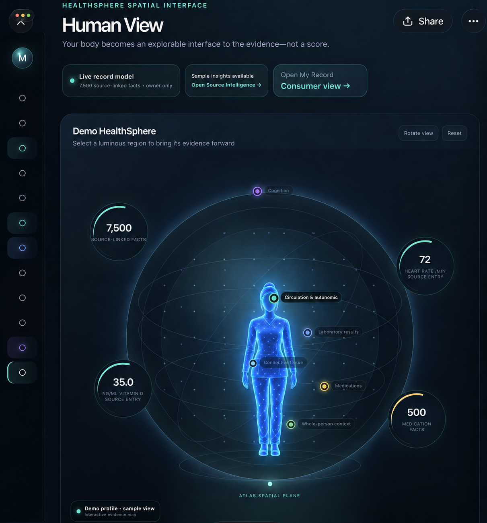Select the Circulation & autonomic hotspot
This screenshot has height=523, width=487.
274,298
